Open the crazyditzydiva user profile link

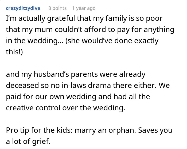pos(23,8)
